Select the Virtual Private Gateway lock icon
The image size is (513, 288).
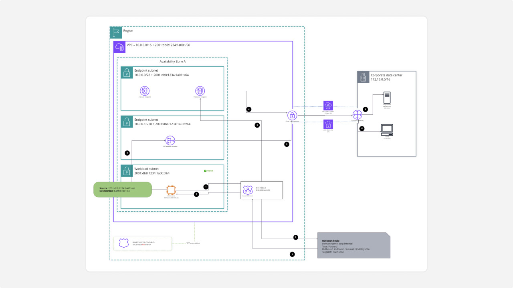[292, 115]
